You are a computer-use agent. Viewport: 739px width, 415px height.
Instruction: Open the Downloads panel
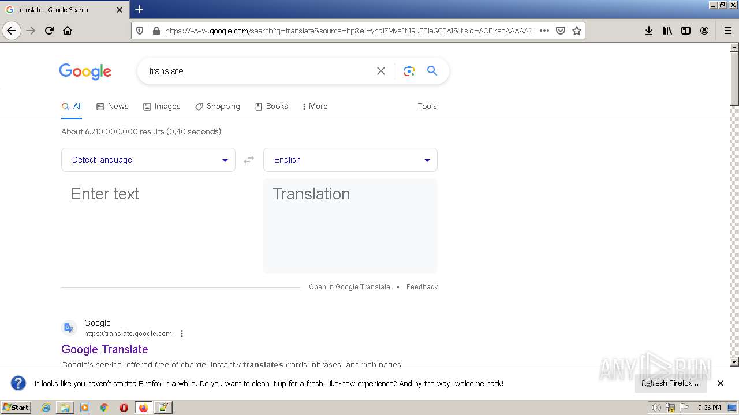[649, 31]
